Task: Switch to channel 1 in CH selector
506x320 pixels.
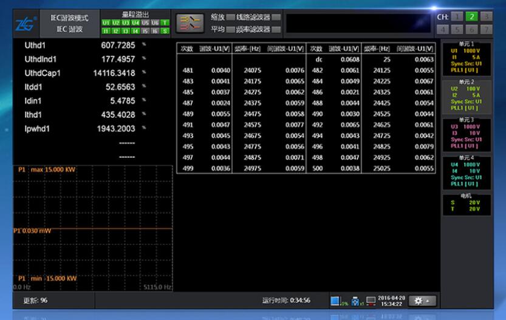Action: click(x=457, y=16)
